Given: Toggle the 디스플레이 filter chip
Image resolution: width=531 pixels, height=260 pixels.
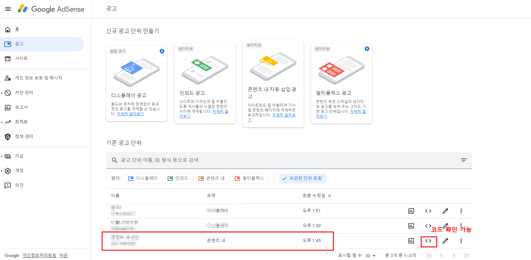Looking at the screenshot, I should pos(144,178).
